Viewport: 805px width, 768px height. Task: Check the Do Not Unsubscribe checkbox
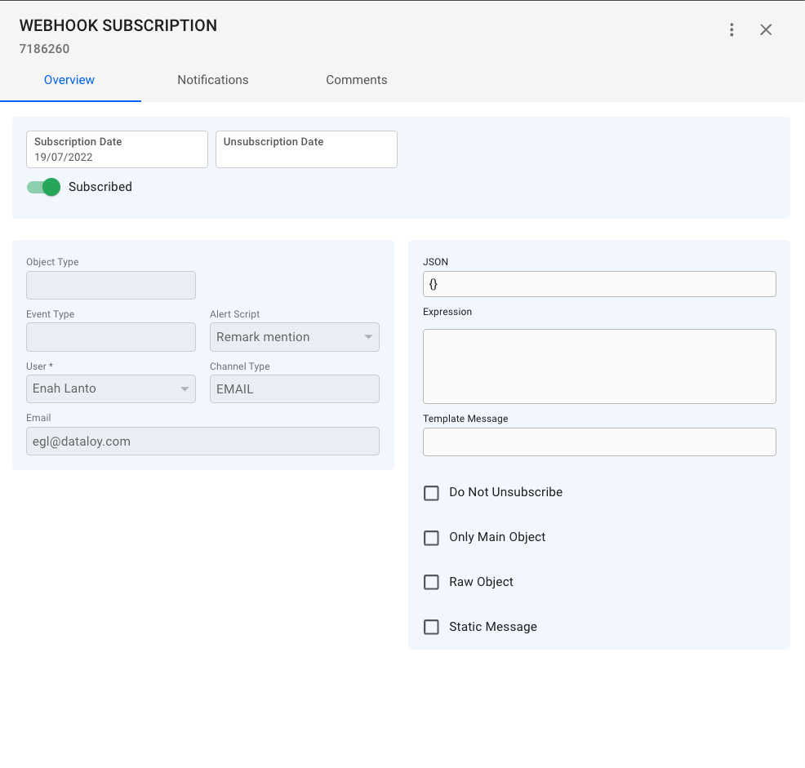click(431, 493)
